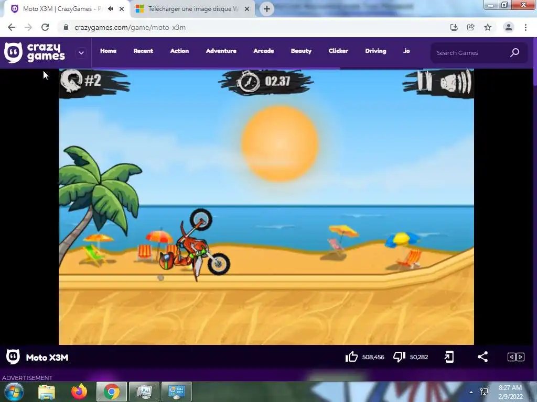Image resolution: width=537 pixels, height=402 pixels.
Task: Click the install app icon in address bar
Action: [454, 27]
